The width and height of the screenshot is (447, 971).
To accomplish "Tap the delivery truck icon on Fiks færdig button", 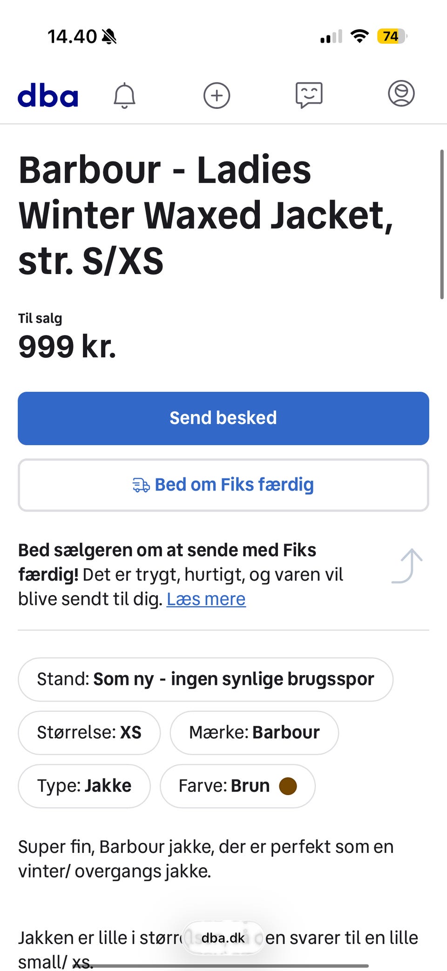I will tap(141, 485).
